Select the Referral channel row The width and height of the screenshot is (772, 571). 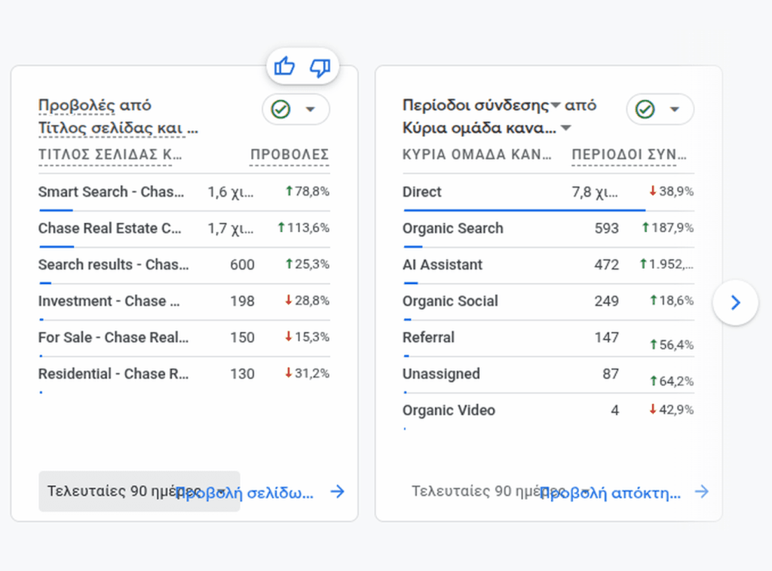coord(549,338)
